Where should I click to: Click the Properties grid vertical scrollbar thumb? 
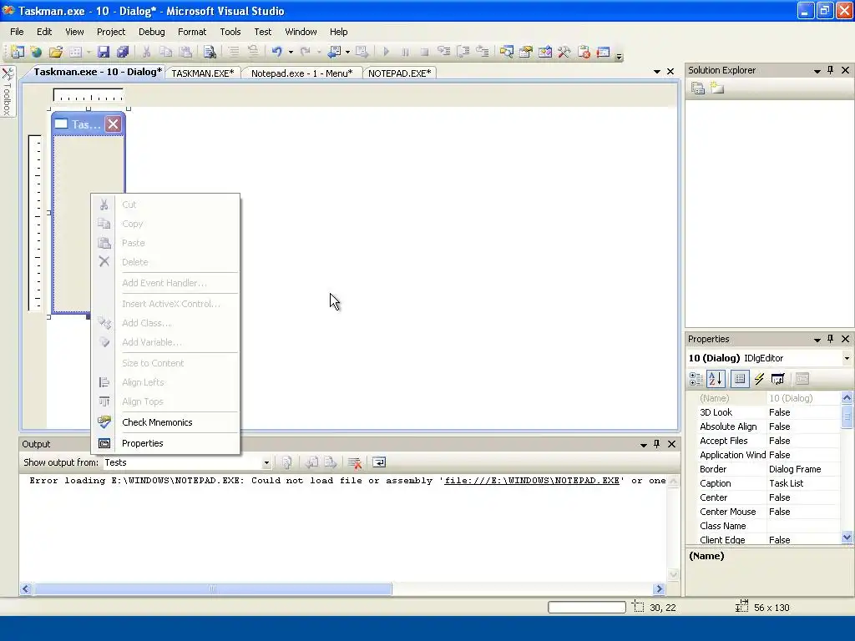[x=847, y=417]
